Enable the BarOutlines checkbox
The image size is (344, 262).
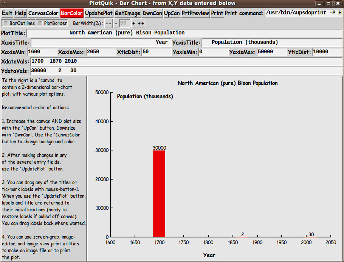click(19, 23)
